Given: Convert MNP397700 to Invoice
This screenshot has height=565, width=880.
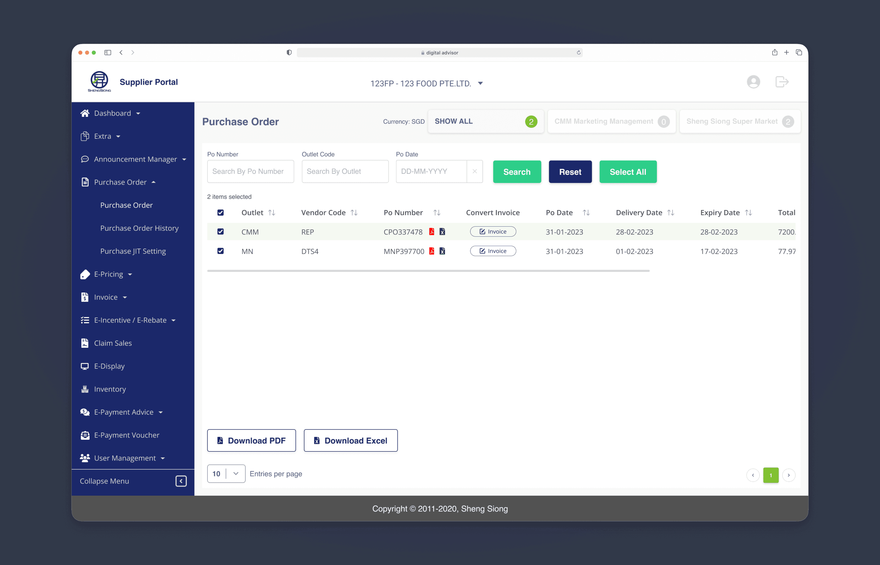Looking at the screenshot, I should pos(493,251).
